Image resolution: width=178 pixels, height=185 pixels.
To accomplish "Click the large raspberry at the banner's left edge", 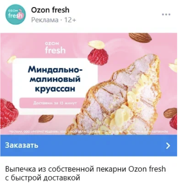I will 9,113.
